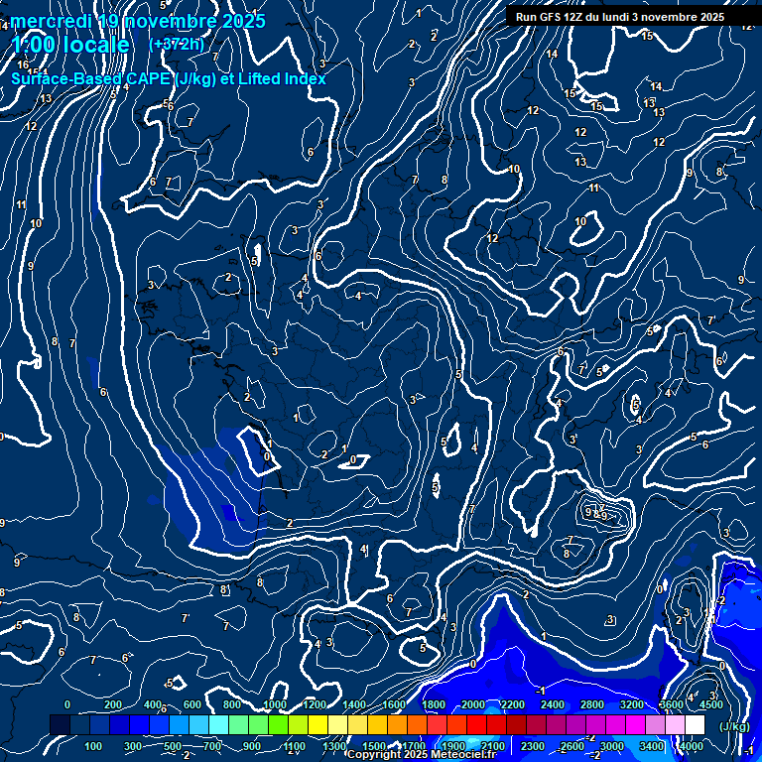Click the legend label '100'
This screenshot has width=762, height=762.
[93, 746]
